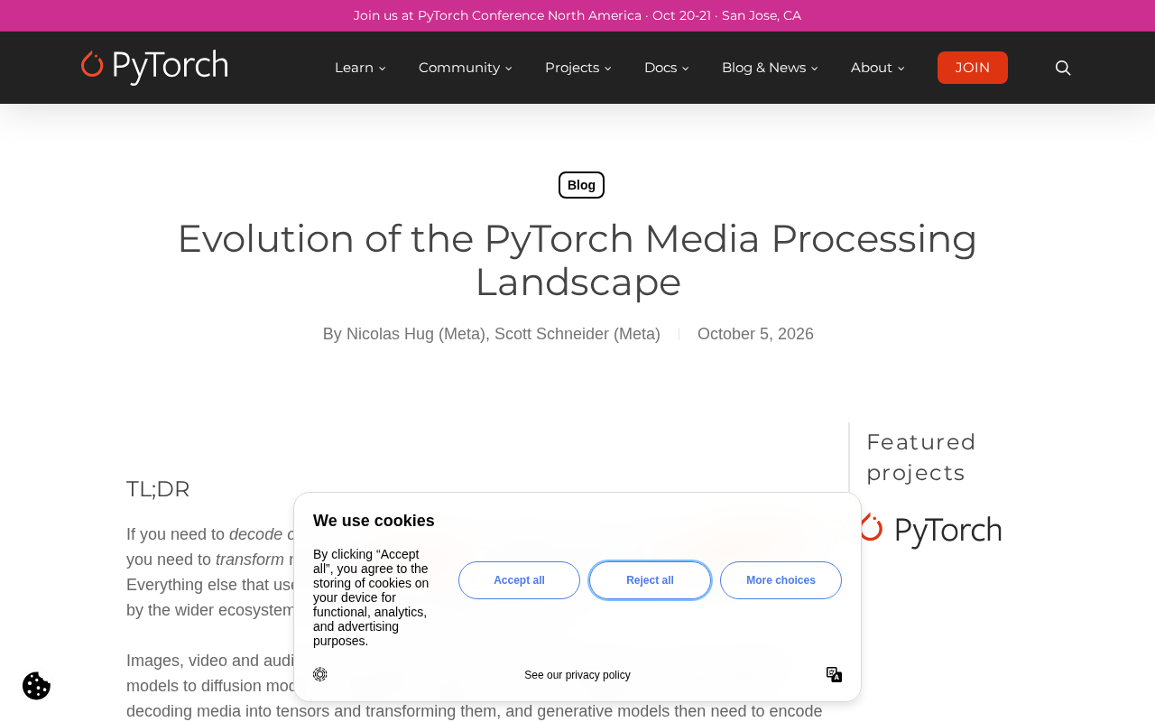The height and width of the screenshot is (722, 1155).
Task: Click the date October 5, 2026
Action: pyautogui.click(x=755, y=334)
